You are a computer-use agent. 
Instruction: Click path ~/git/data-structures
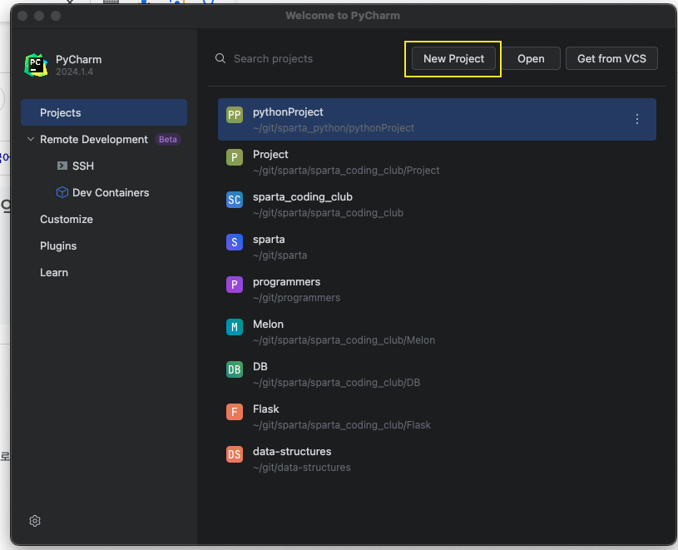click(302, 468)
